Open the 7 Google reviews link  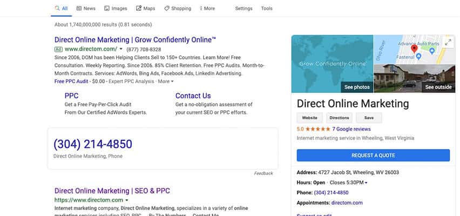coord(351,129)
